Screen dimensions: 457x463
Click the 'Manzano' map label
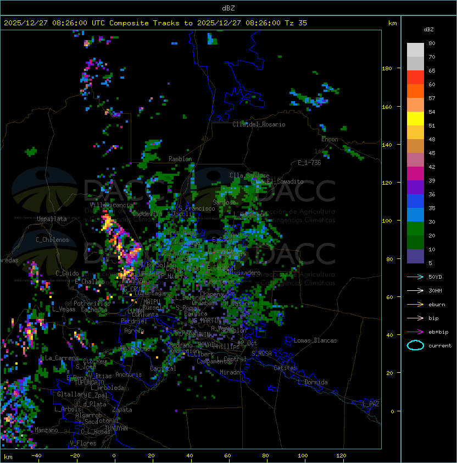pos(46,430)
